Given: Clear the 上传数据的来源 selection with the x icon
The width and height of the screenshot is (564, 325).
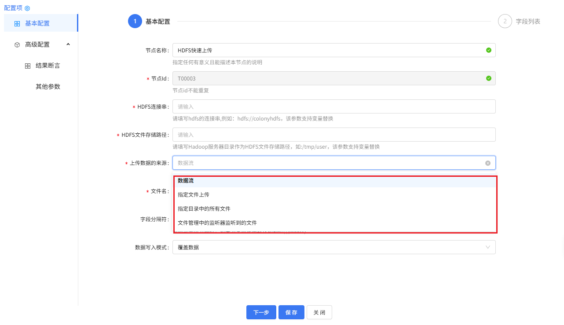Looking at the screenshot, I should coord(487,163).
